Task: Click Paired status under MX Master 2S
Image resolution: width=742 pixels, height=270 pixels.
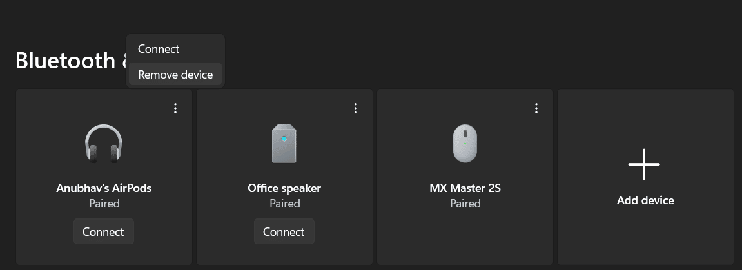Action: point(465,204)
